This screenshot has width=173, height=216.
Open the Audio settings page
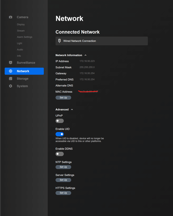coord(20,50)
